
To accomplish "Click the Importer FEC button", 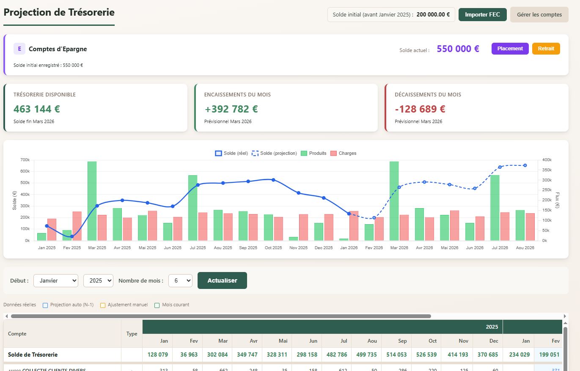I will pos(482,14).
